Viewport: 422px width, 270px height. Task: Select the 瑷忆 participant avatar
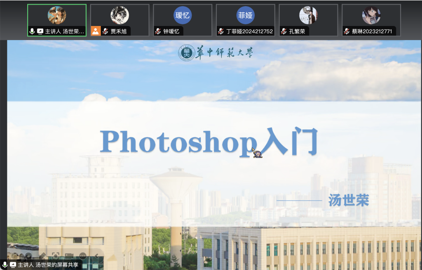click(x=183, y=15)
